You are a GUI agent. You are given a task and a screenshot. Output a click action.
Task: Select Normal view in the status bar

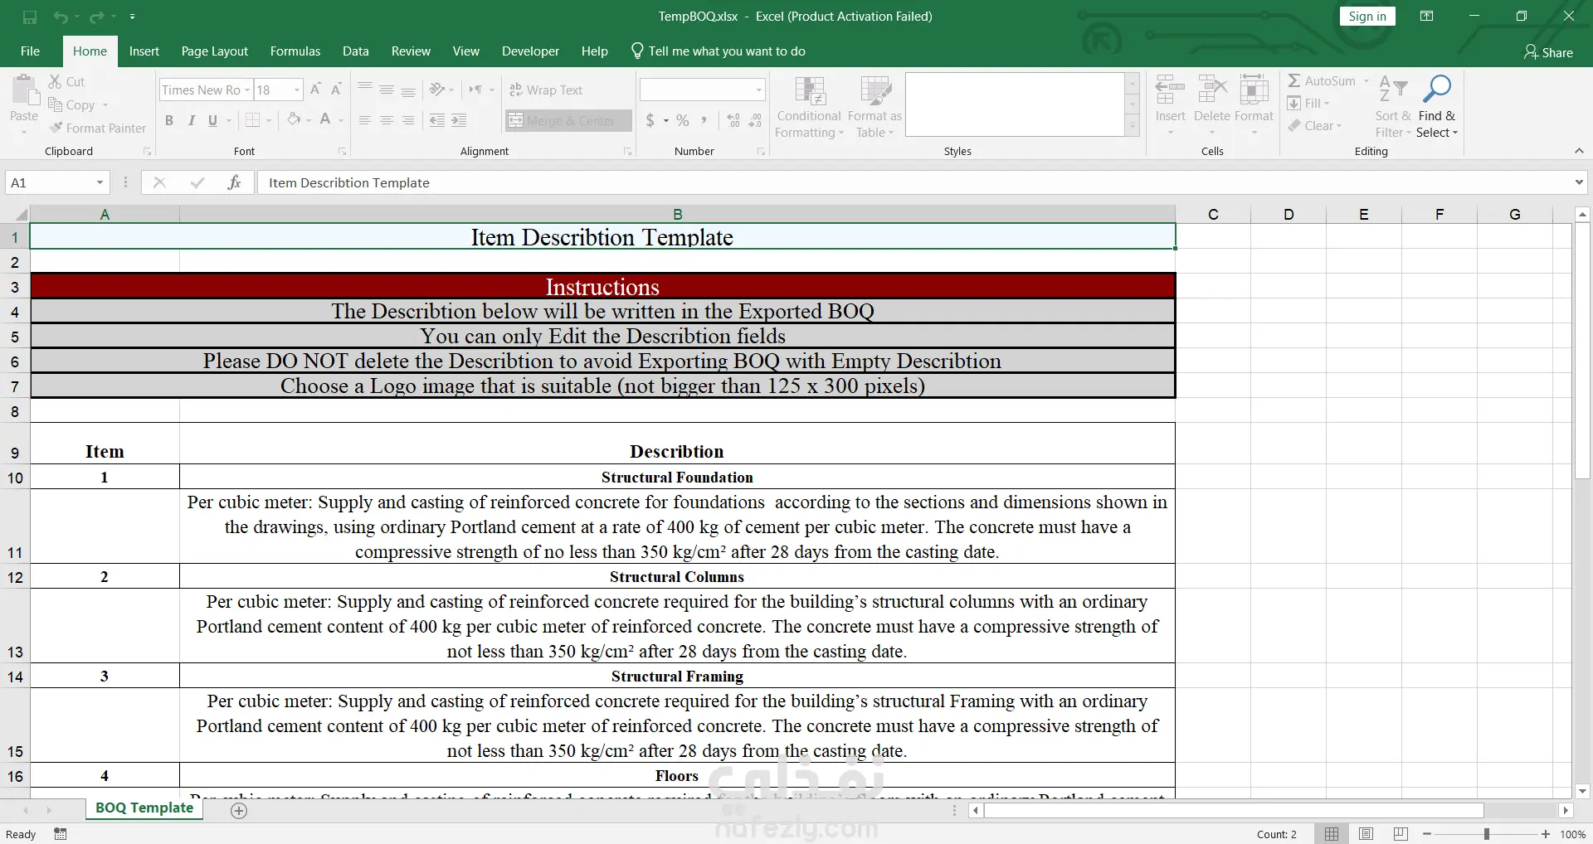1332,834
